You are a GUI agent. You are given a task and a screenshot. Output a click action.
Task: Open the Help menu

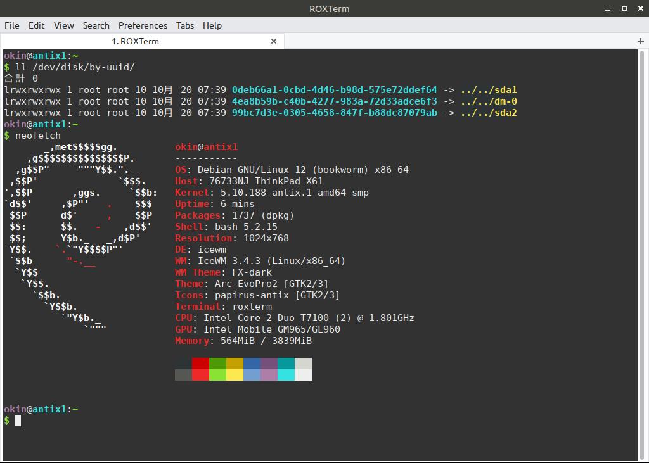tap(212, 25)
